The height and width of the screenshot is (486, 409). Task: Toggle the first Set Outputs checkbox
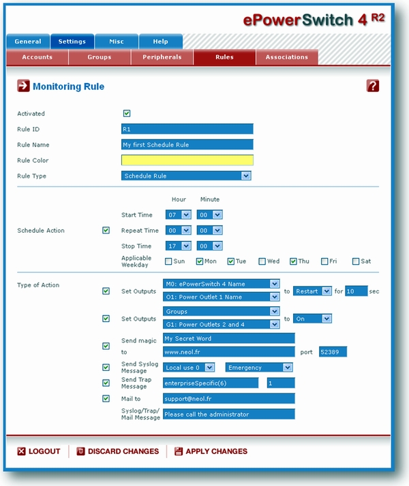coord(106,291)
